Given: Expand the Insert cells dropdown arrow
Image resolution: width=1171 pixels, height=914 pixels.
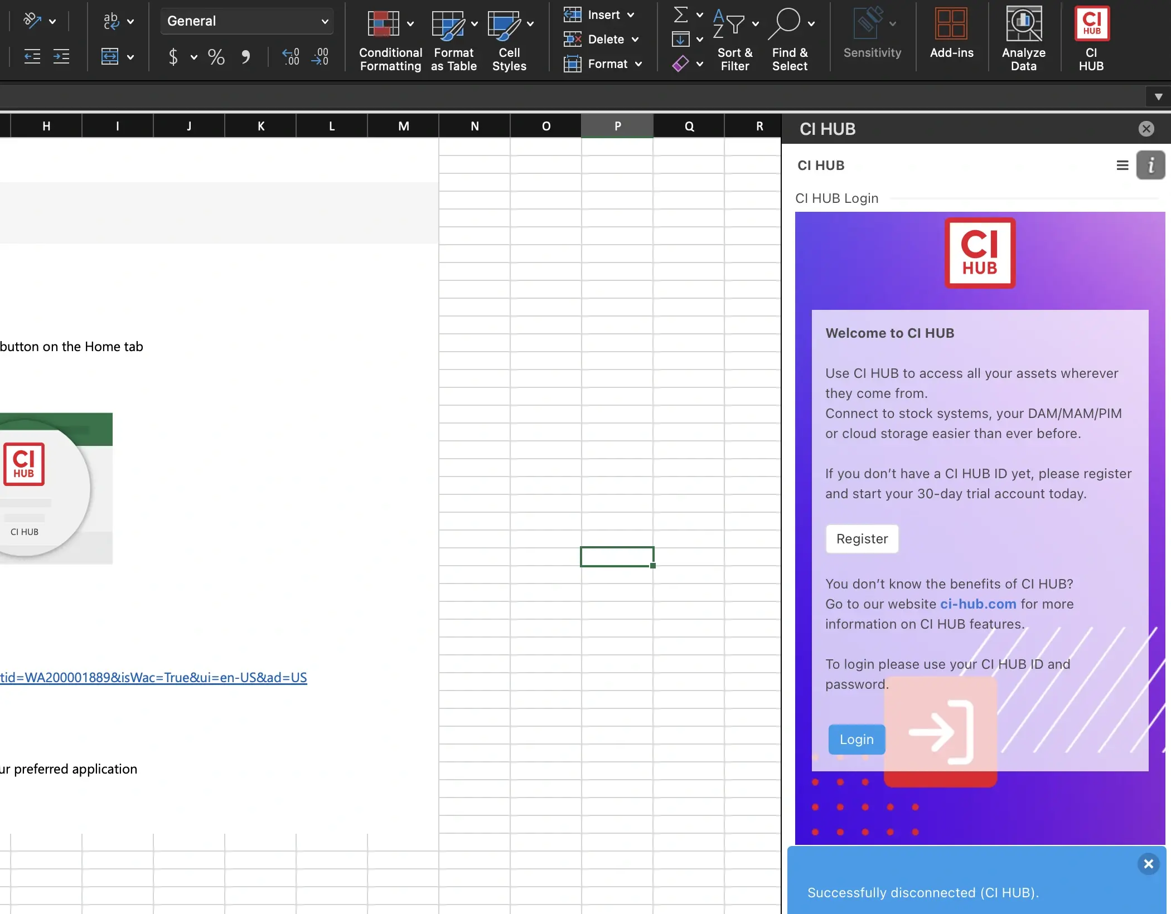Looking at the screenshot, I should (x=631, y=15).
